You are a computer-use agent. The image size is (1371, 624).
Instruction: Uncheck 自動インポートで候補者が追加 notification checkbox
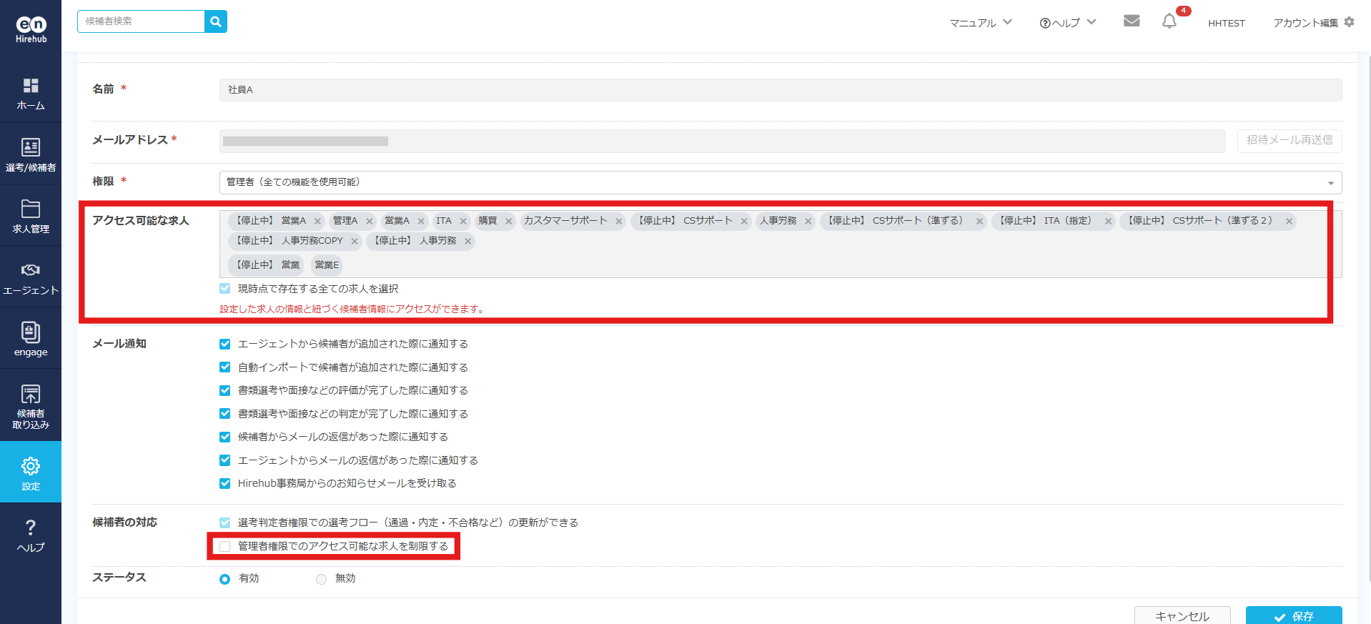[x=225, y=367]
